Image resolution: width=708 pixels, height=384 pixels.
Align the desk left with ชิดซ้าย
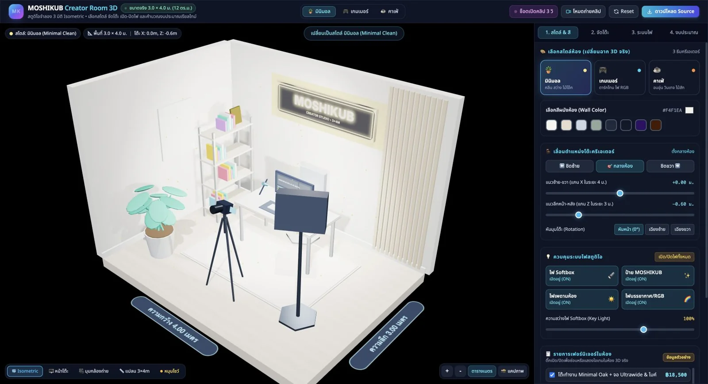coord(569,166)
